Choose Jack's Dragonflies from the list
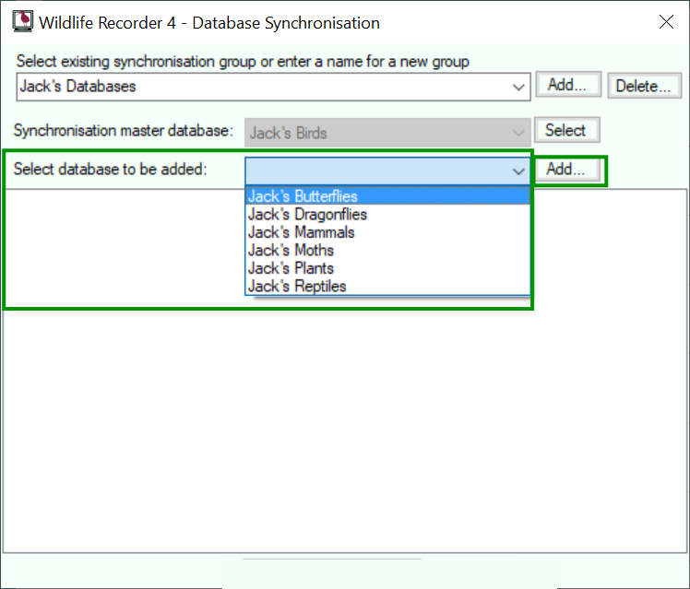This screenshot has height=589, width=690. click(387, 214)
